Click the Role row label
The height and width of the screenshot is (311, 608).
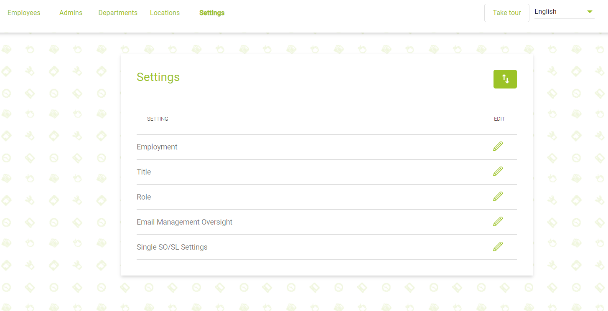[x=144, y=197]
